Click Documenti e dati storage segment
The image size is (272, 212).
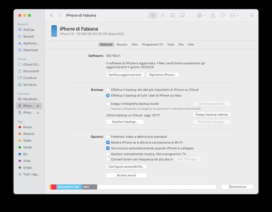click(69, 187)
